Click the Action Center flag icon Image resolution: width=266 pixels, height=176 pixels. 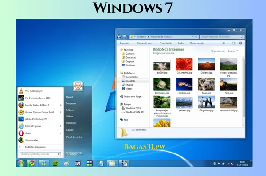[219, 164]
